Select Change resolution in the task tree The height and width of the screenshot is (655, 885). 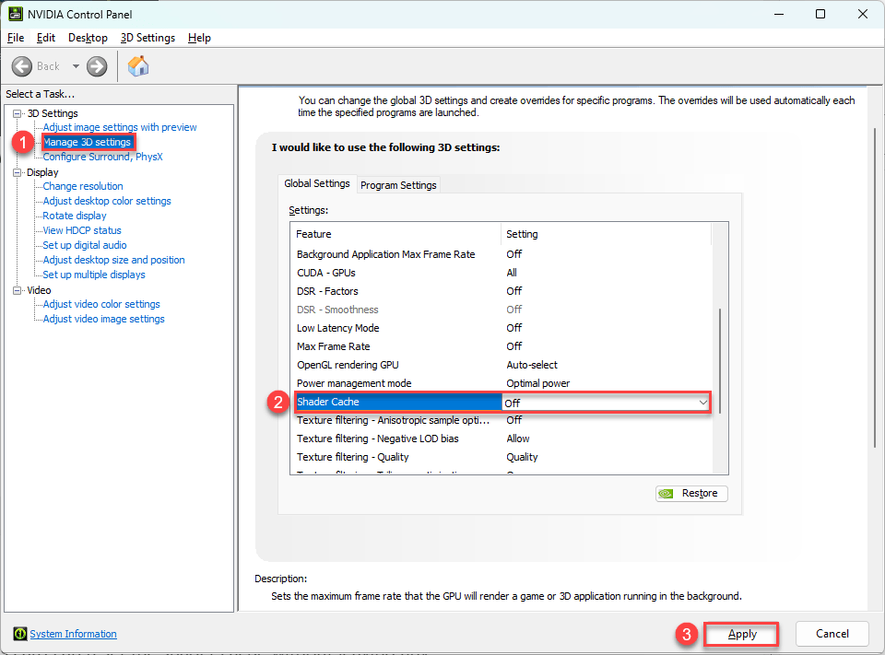tap(83, 186)
